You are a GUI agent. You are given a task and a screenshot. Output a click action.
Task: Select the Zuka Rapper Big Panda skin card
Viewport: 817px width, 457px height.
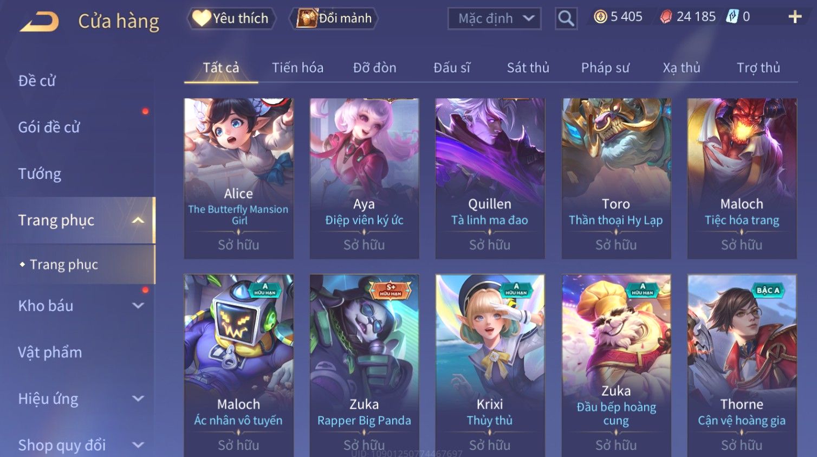click(x=364, y=365)
